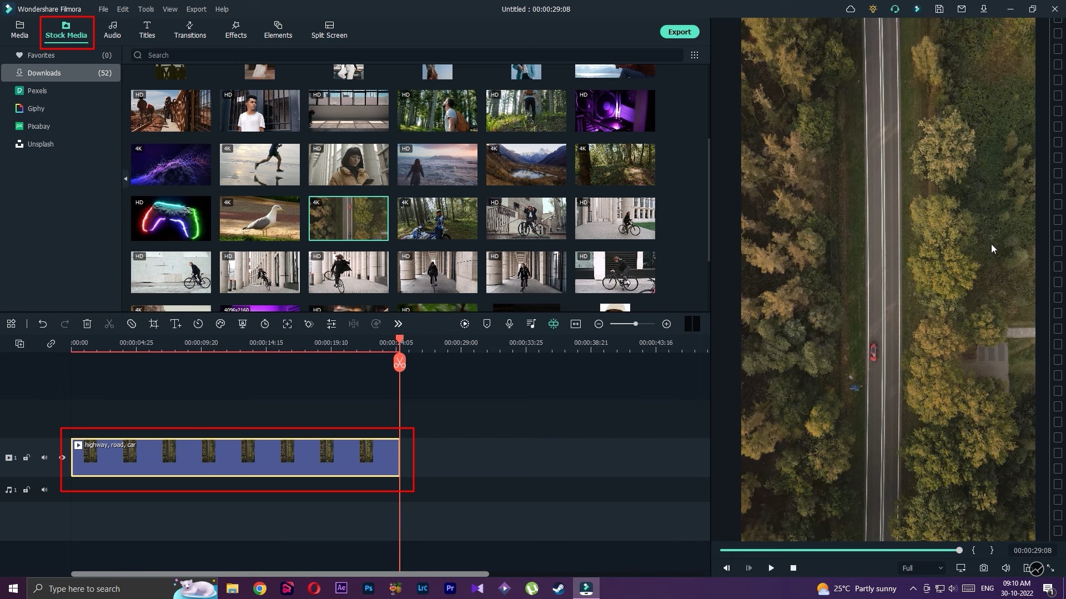Click the preview progress slider handle
Image resolution: width=1066 pixels, height=599 pixels.
(959, 550)
